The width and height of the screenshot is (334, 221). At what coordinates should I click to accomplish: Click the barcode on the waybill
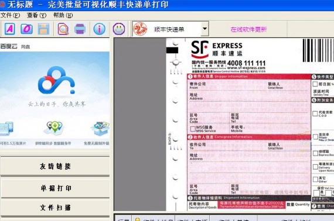[318, 50]
